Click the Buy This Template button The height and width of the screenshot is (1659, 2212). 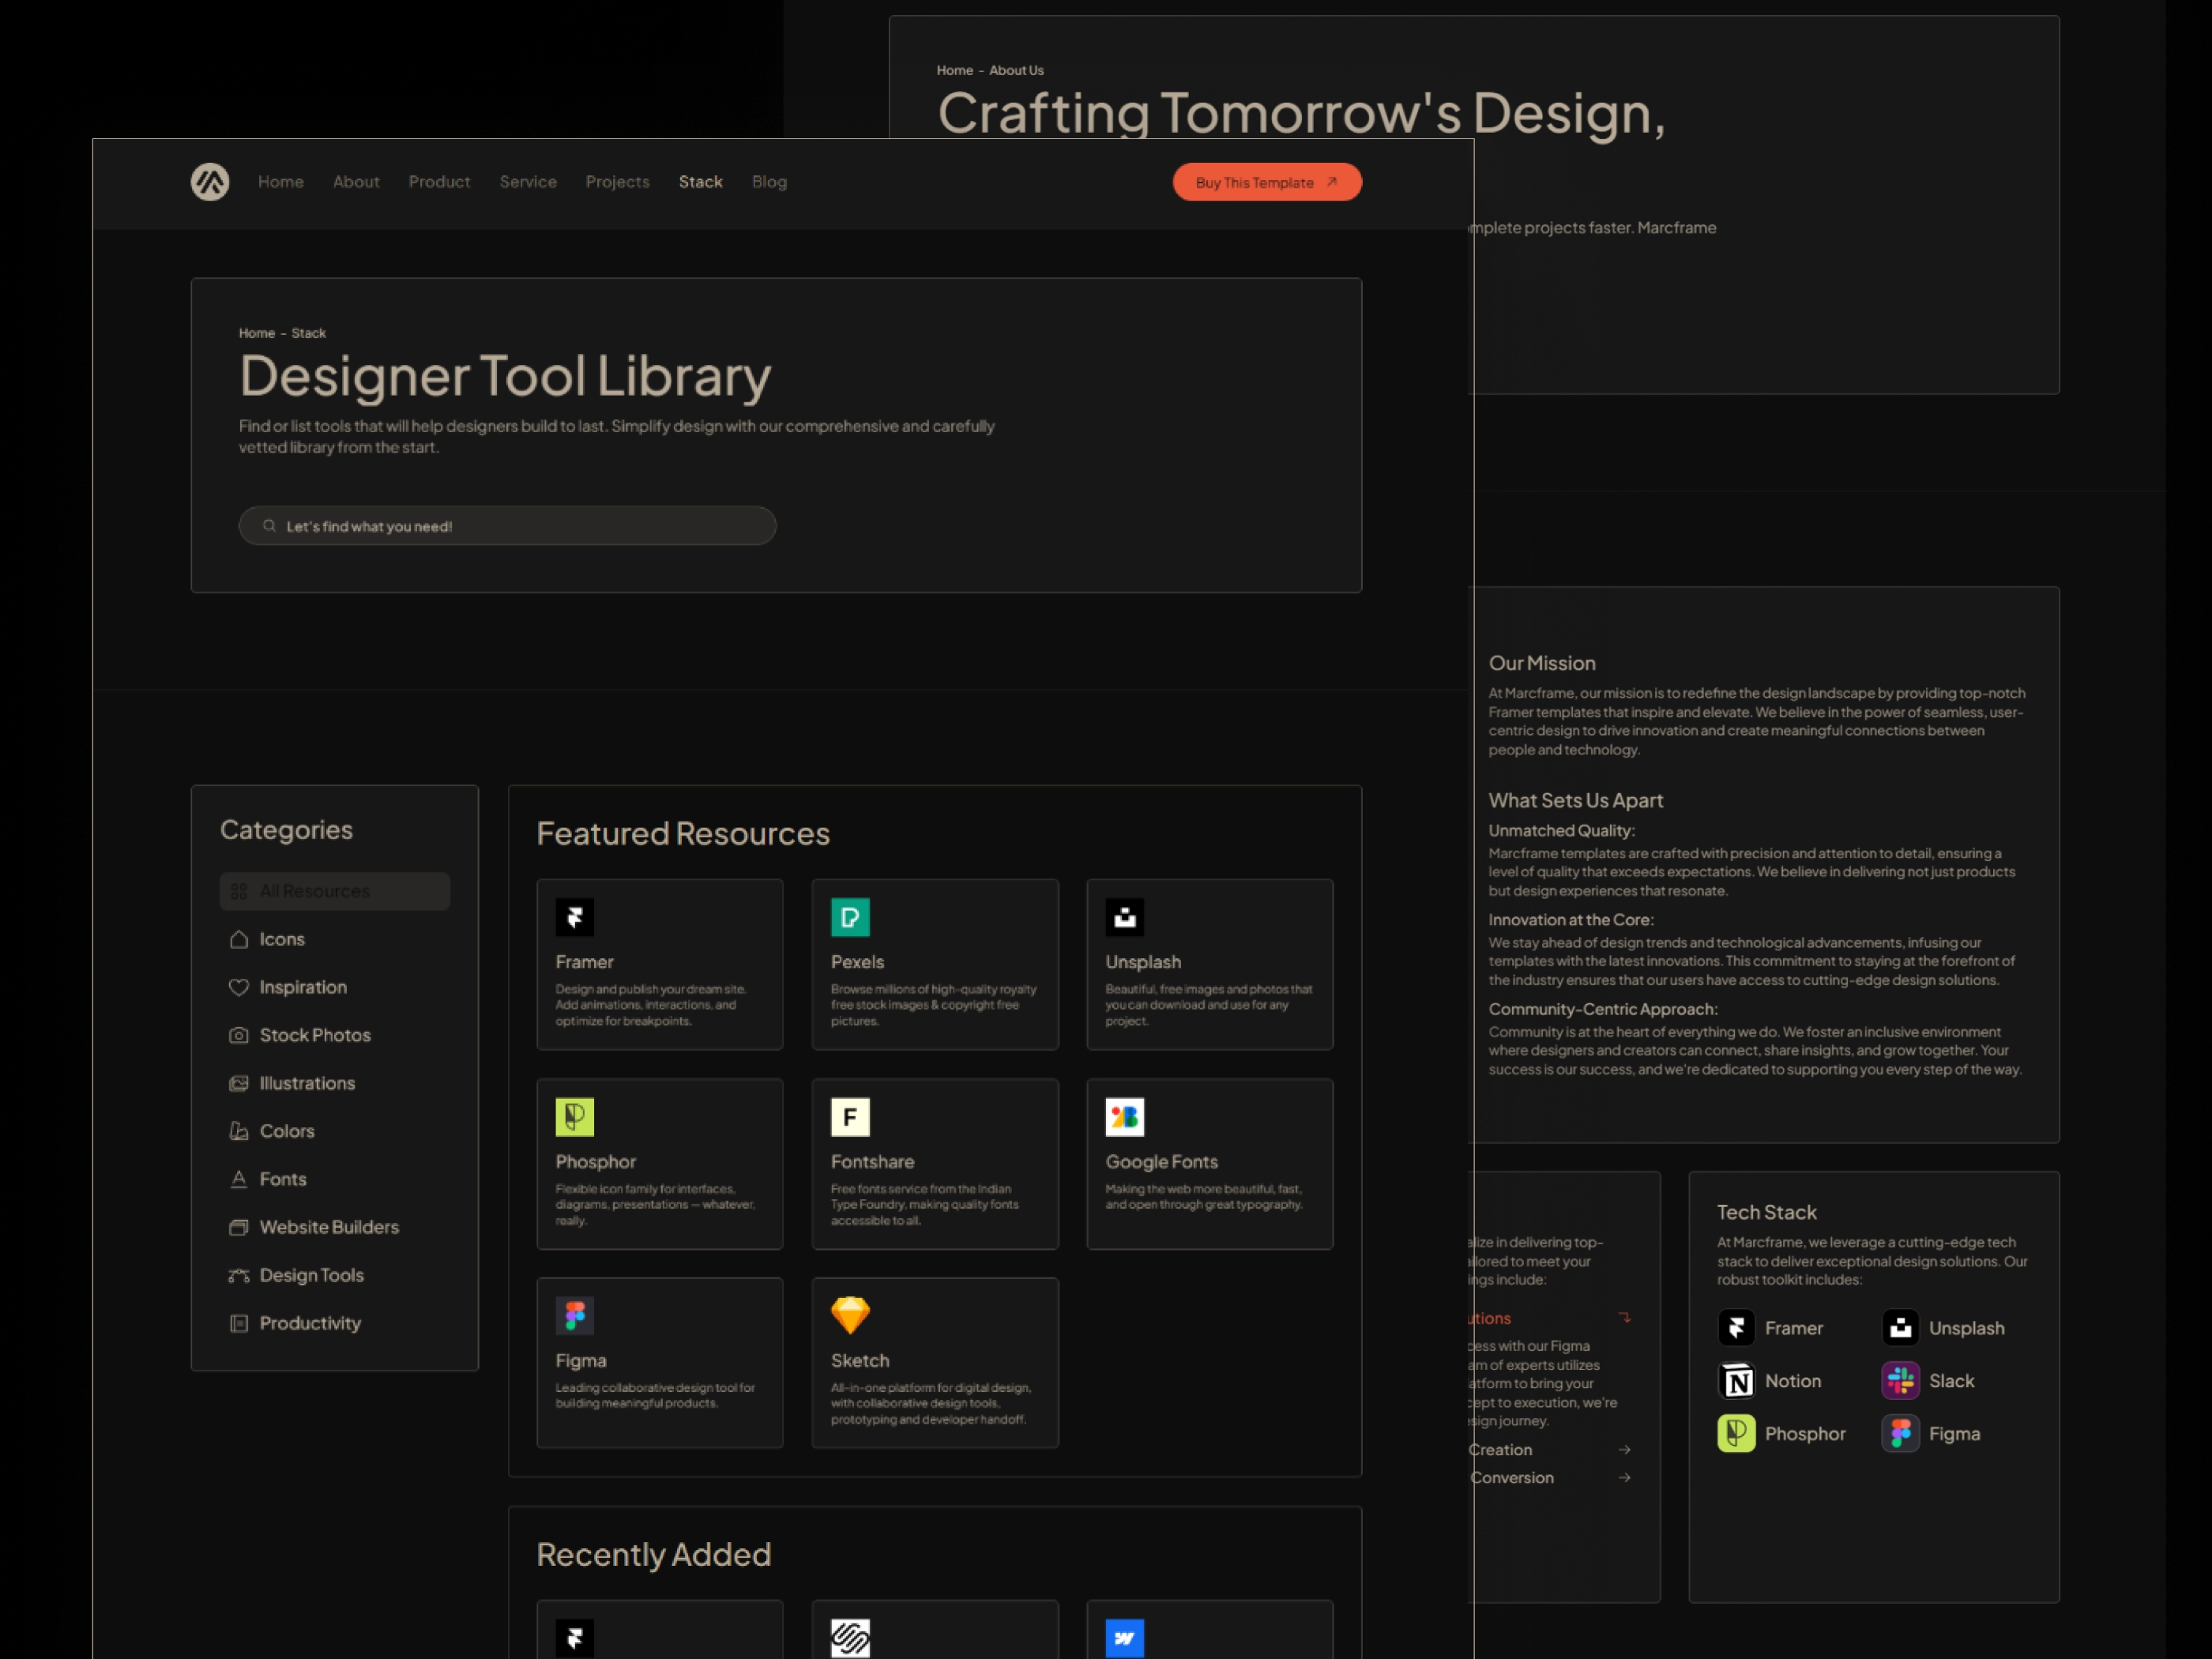(x=1266, y=181)
